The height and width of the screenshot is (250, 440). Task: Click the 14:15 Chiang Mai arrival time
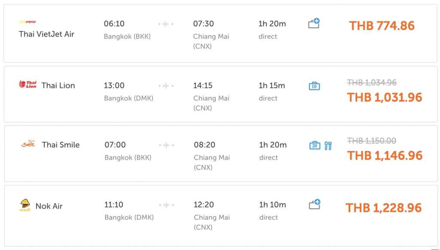coord(203,85)
